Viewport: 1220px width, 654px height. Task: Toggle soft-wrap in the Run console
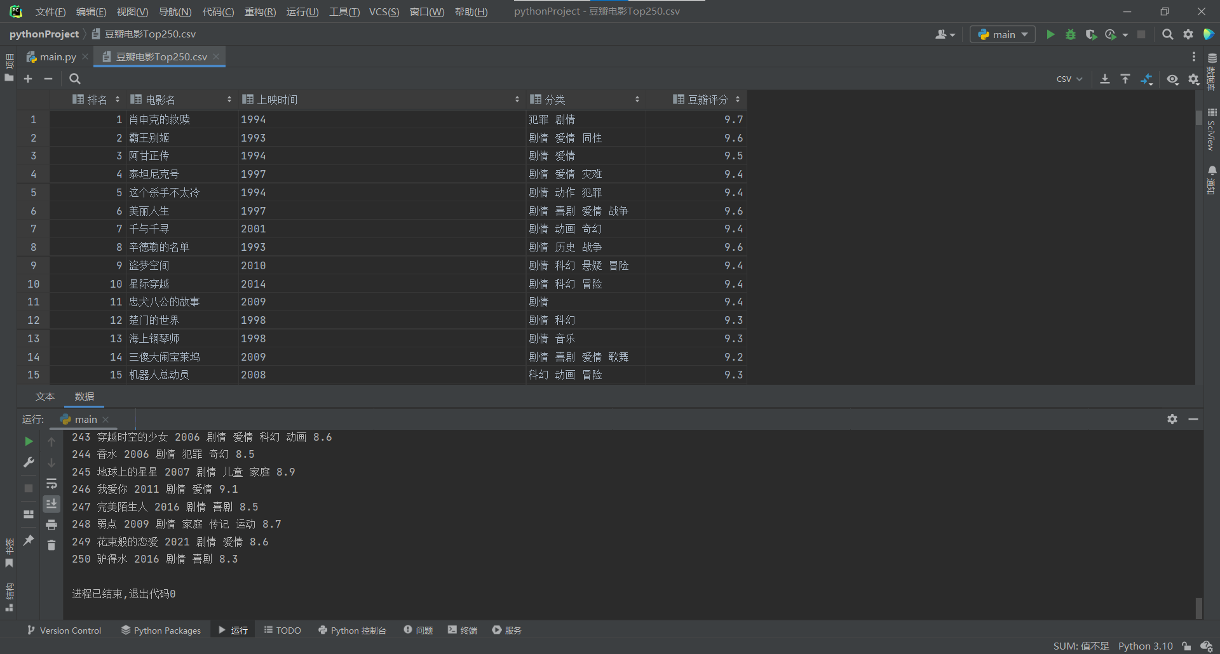click(x=51, y=484)
